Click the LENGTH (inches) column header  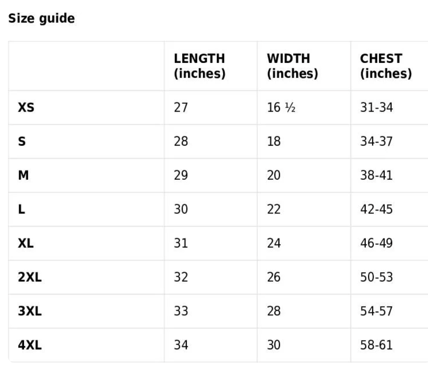pos(199,66)
